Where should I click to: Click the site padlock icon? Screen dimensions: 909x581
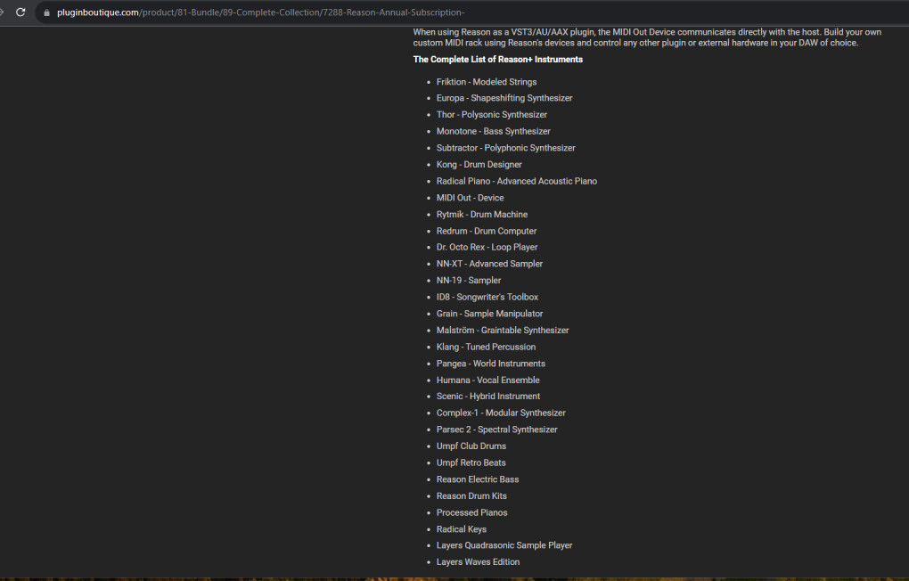46,12
